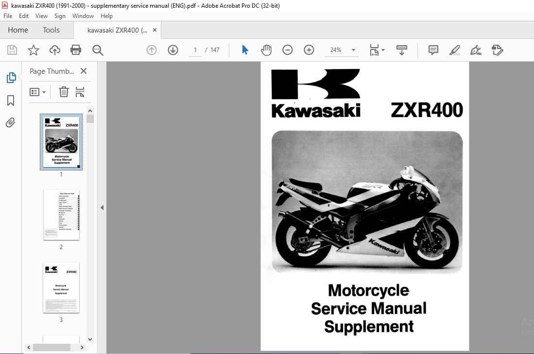Select page 2 thumbnail
This screenshot has width=534, height=354.
[61, 215]
